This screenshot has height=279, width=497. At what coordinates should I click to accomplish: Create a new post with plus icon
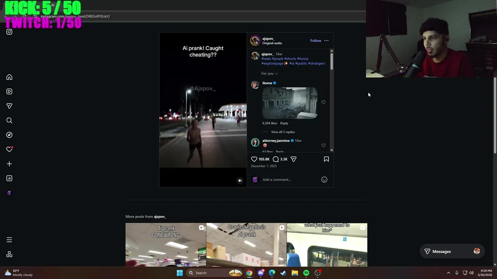click(9, 164)
